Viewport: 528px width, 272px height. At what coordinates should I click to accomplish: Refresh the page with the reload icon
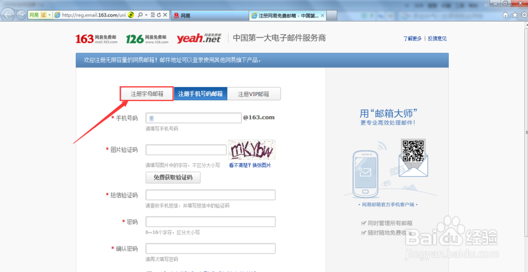[159, 15]
